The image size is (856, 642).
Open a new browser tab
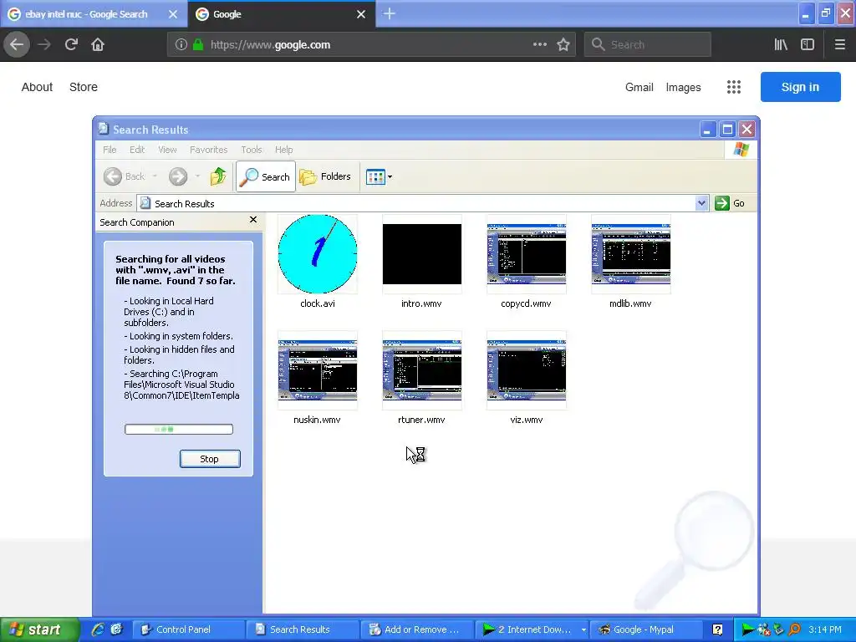click(390, 13)
